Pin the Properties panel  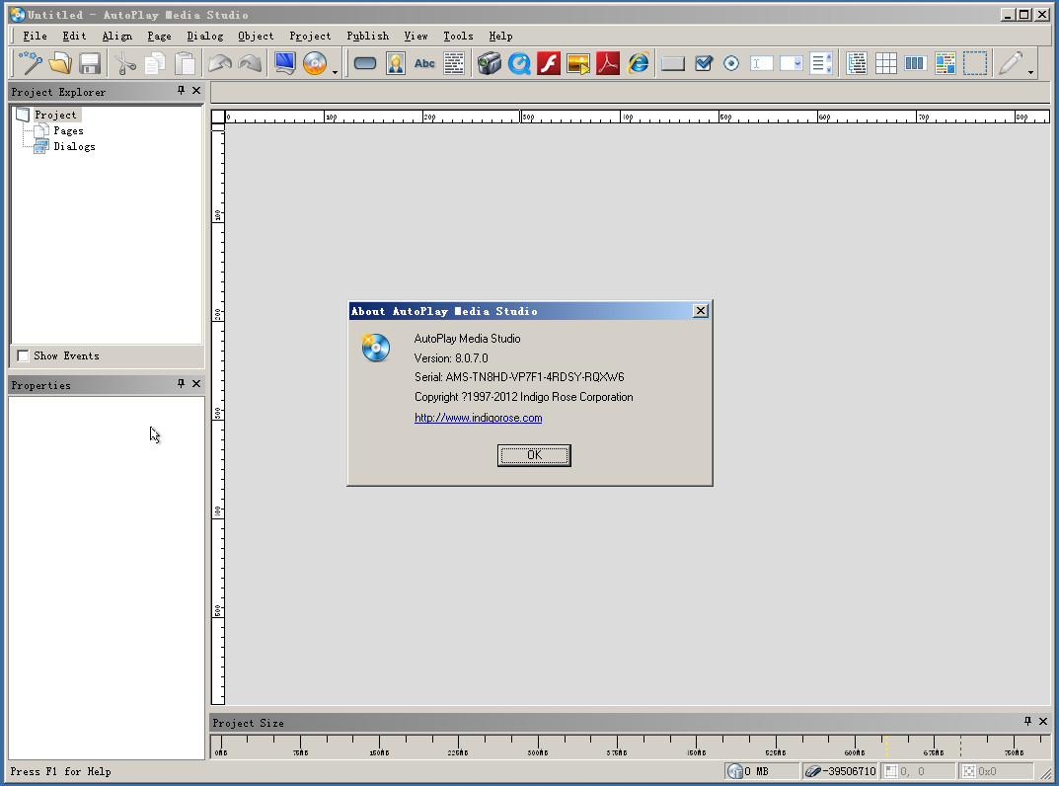(181, 383)
